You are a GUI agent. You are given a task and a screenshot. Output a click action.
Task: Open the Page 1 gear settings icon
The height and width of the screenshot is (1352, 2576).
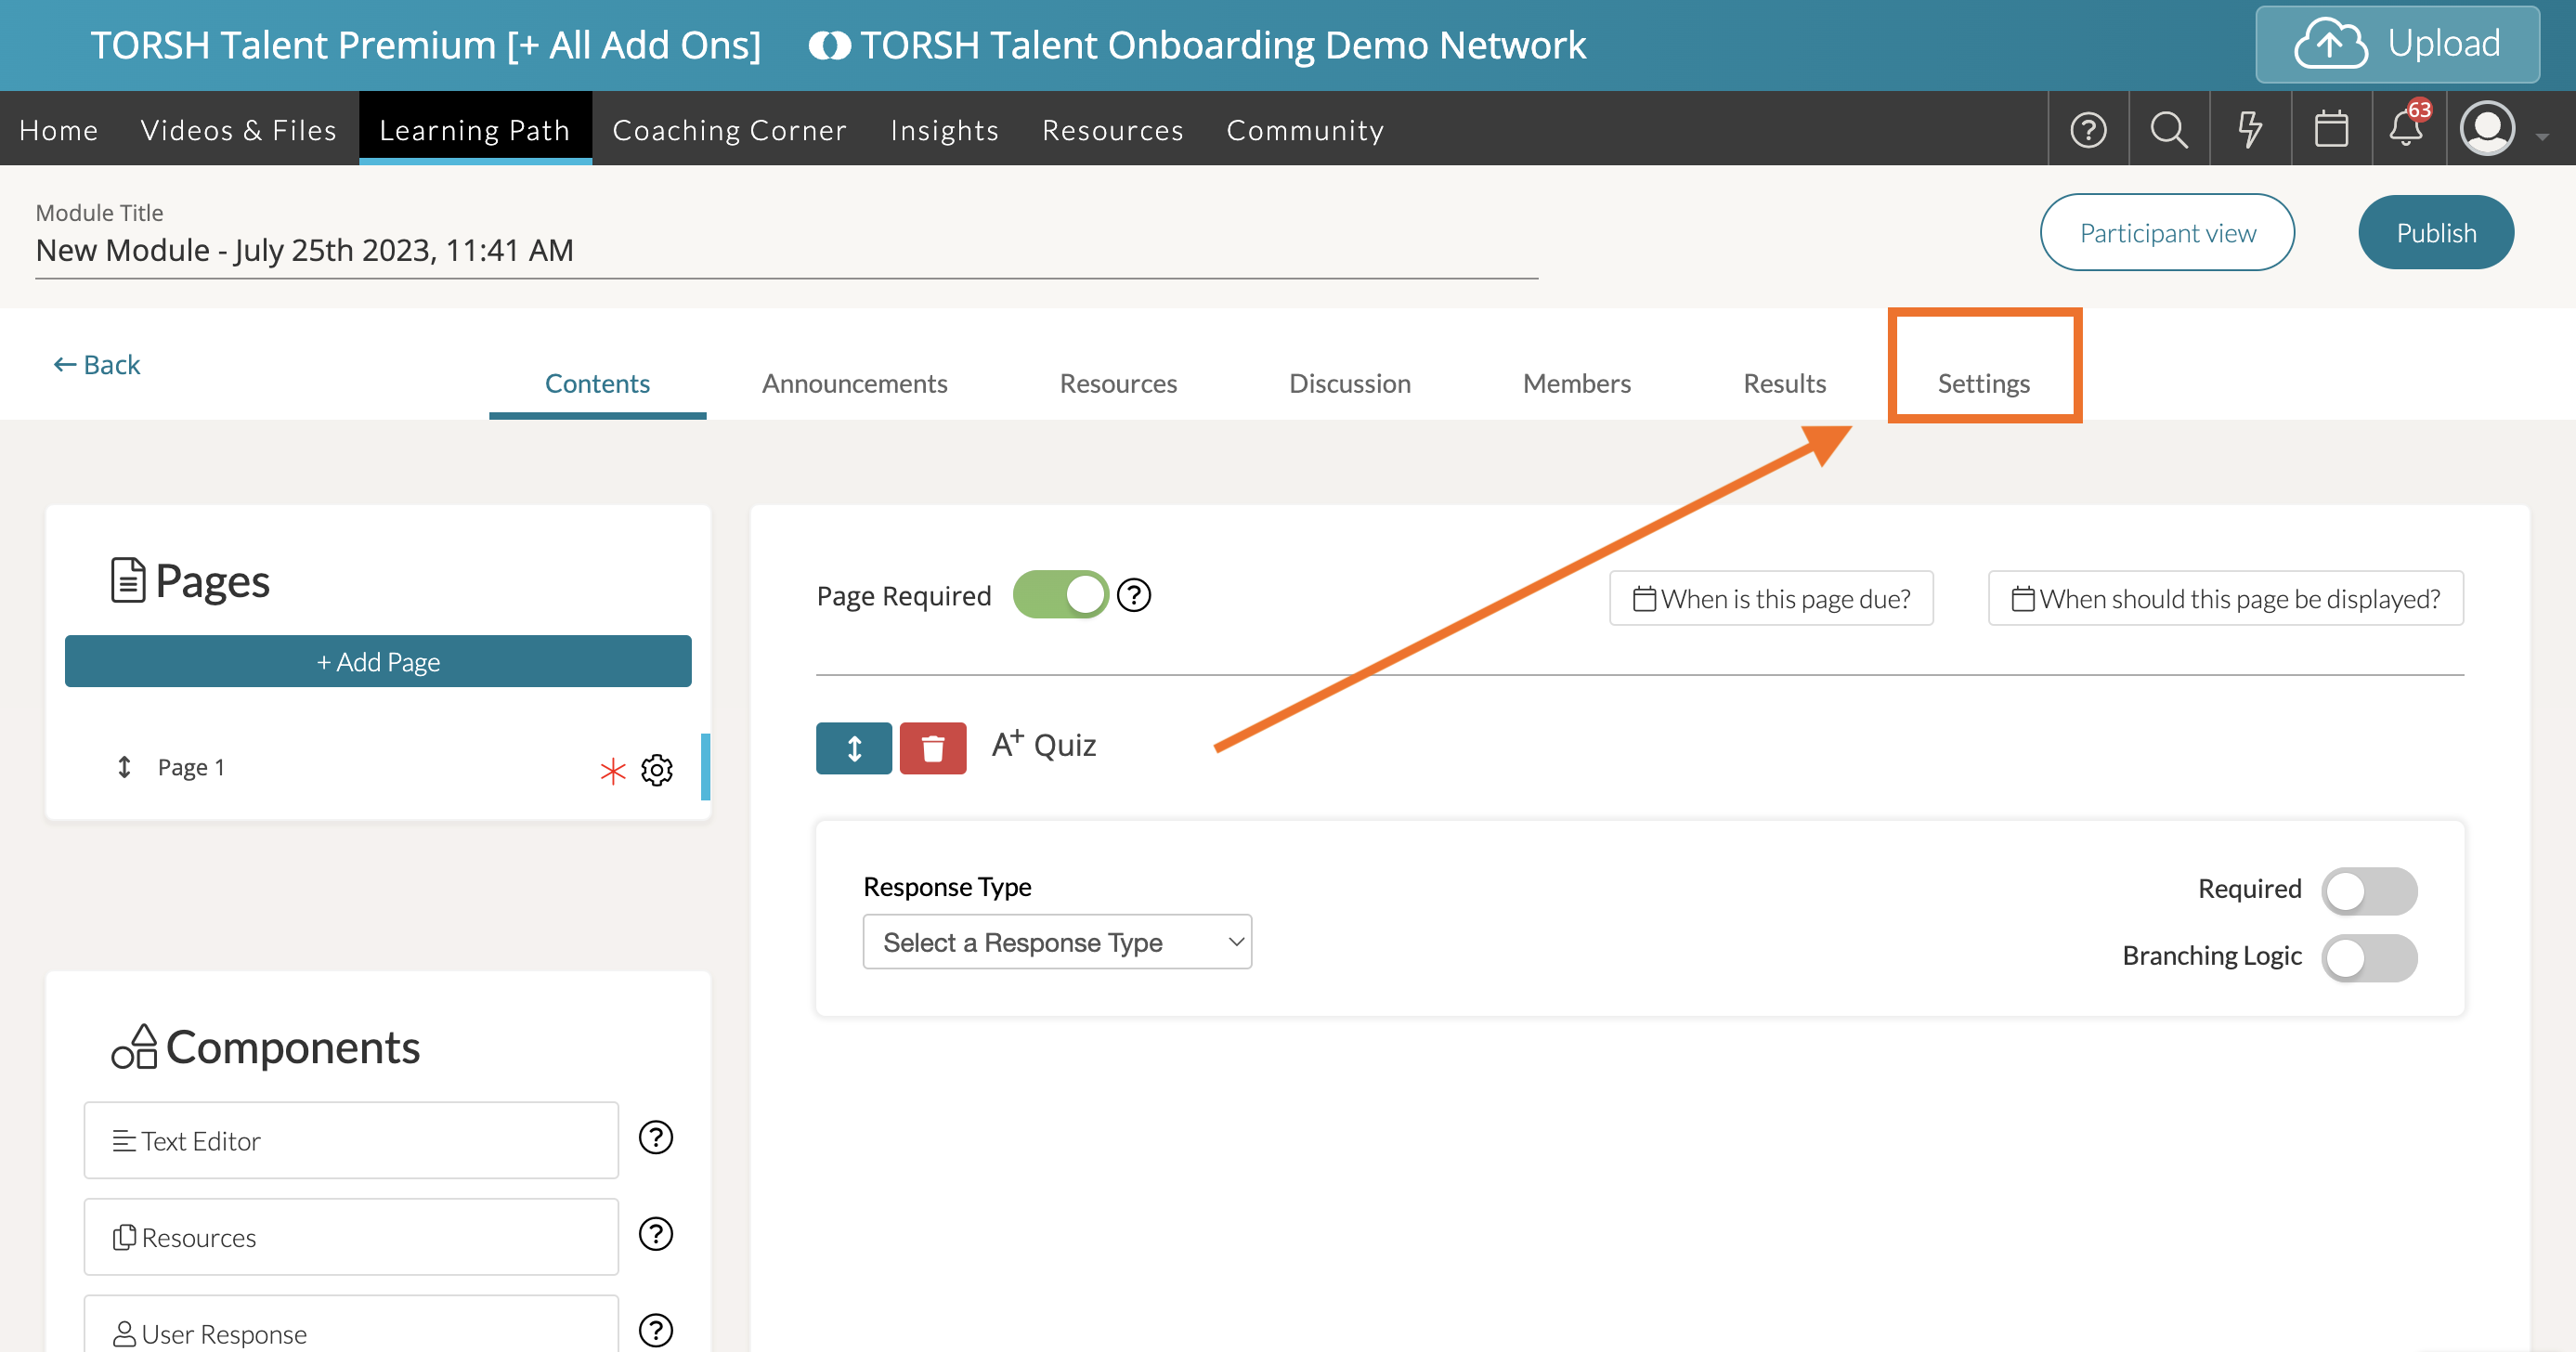[657, 770]
